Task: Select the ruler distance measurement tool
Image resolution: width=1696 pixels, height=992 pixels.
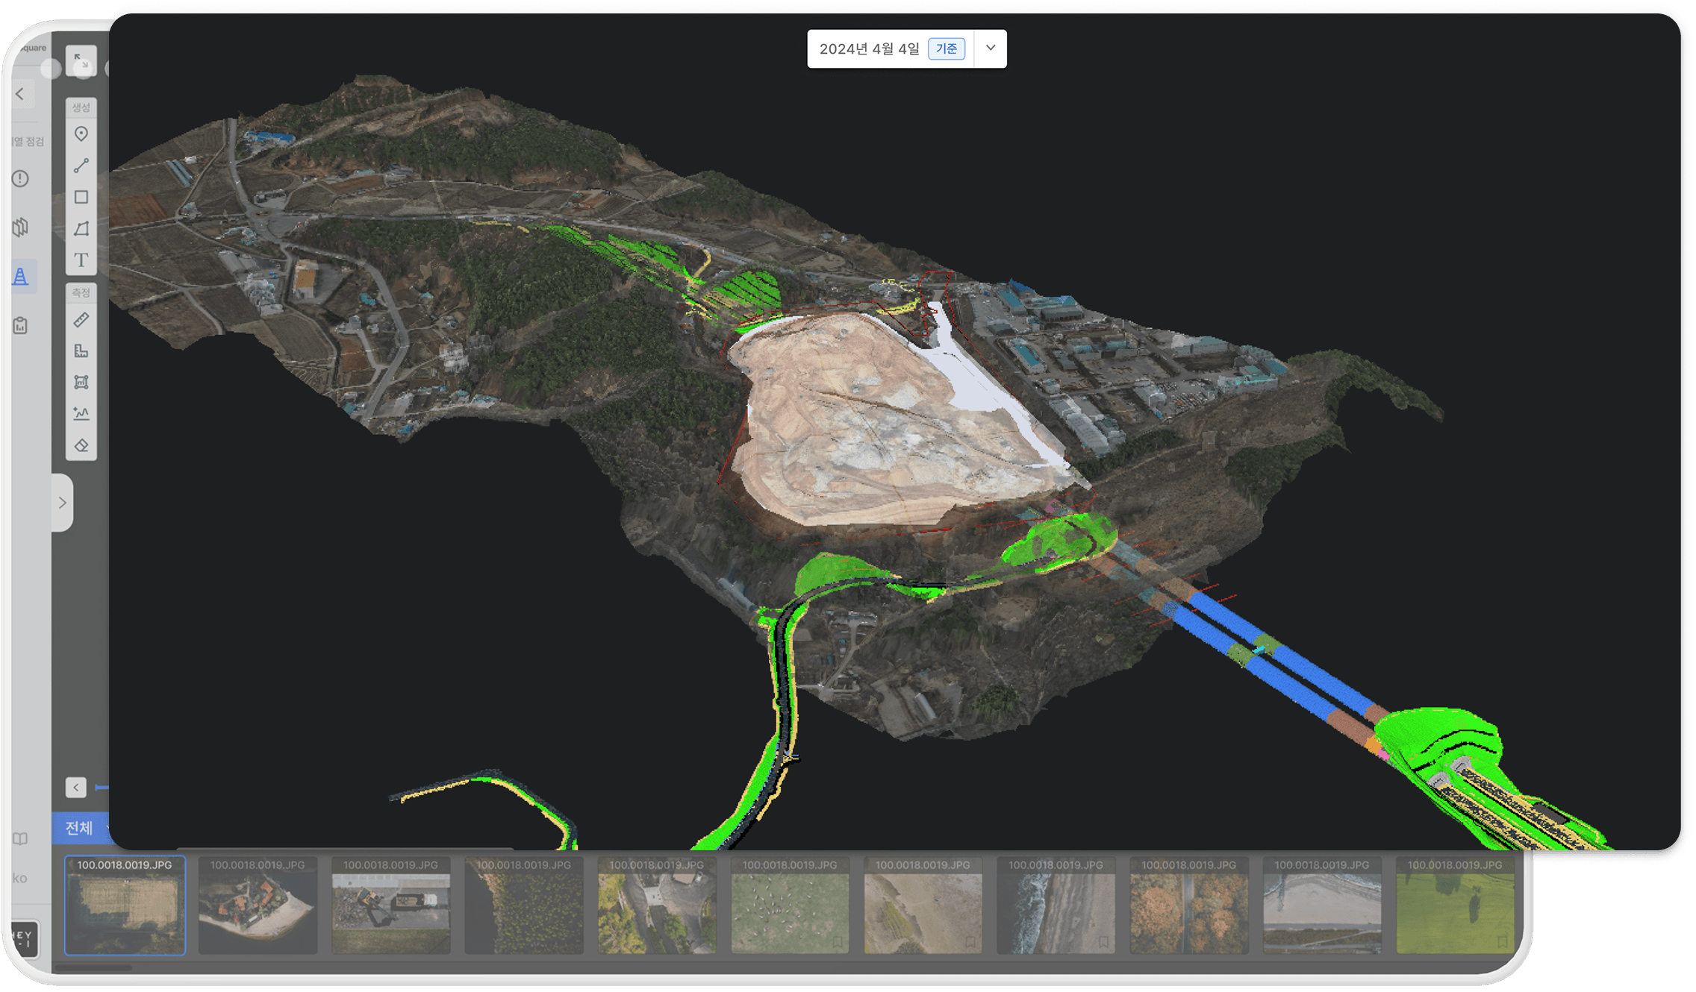Action: click(81, 320)
